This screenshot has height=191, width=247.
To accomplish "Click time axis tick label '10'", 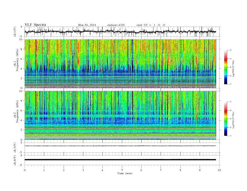I will point(219,170).
